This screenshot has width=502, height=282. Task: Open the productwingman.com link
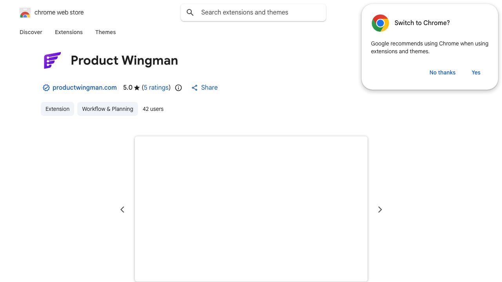click(85, 88)
